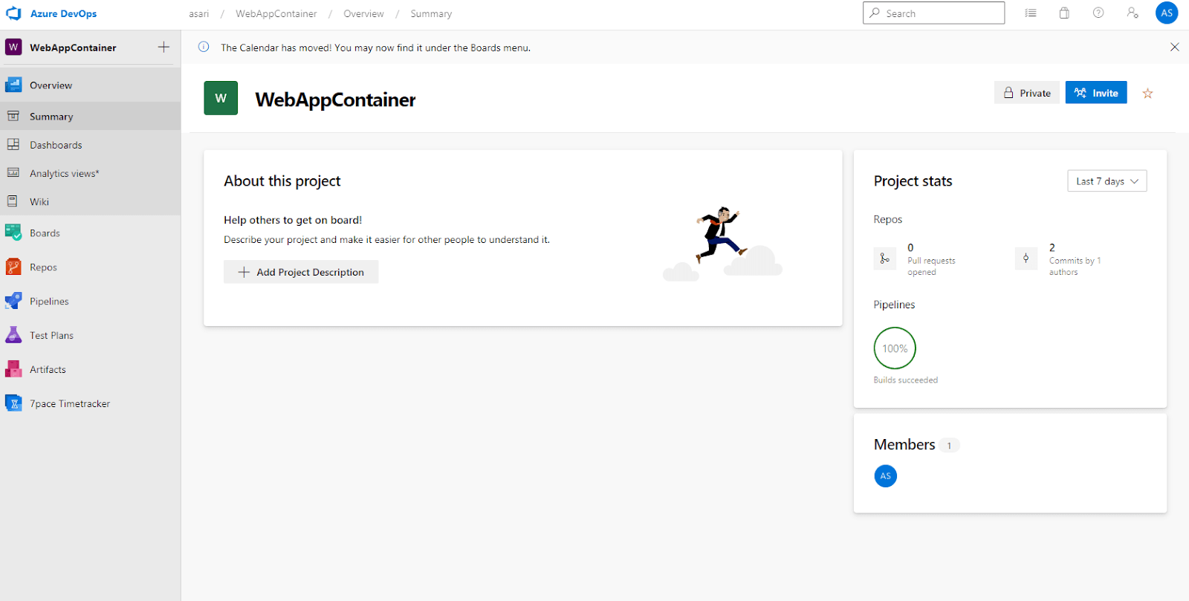Open the Wiki icon in sidebar
This screenshot has height=601, width=1189.
tap(13, 201)
